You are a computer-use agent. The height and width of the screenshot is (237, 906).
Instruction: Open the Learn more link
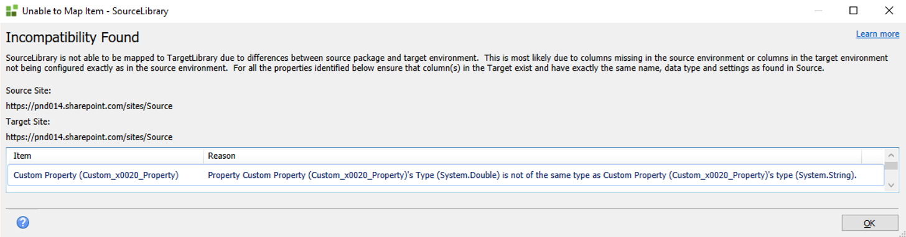[877, 34]
